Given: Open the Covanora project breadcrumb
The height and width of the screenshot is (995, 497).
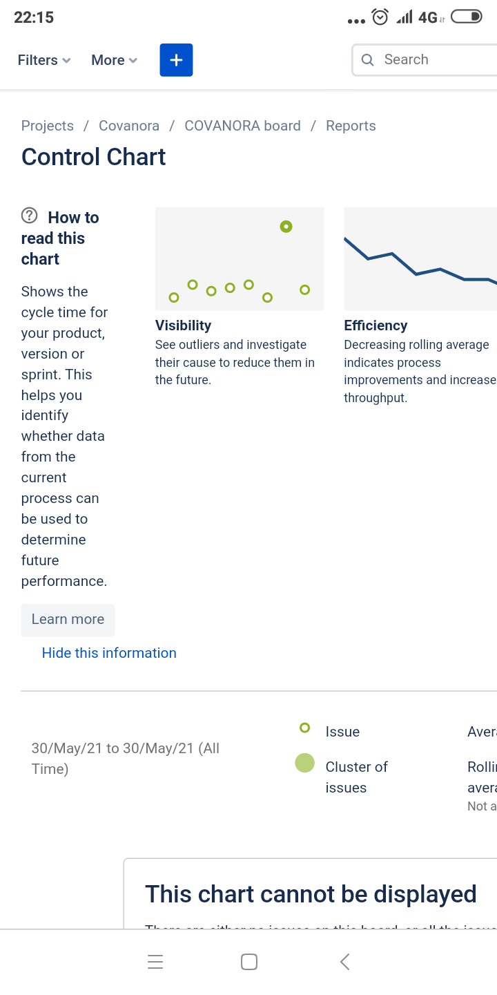Looking at the screenshot, I should click(129, 126).
